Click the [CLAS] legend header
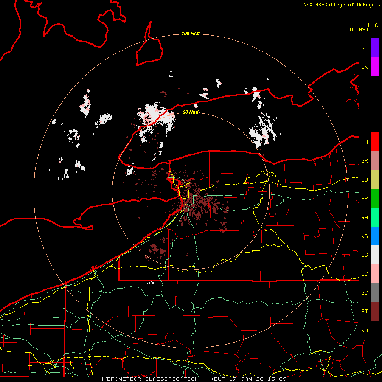The height and width of the screenshot is (382, 382). tap(359, 29)
